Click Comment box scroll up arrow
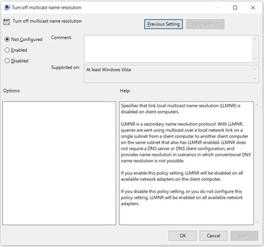The image size is (264, 247). pos(255,39)
